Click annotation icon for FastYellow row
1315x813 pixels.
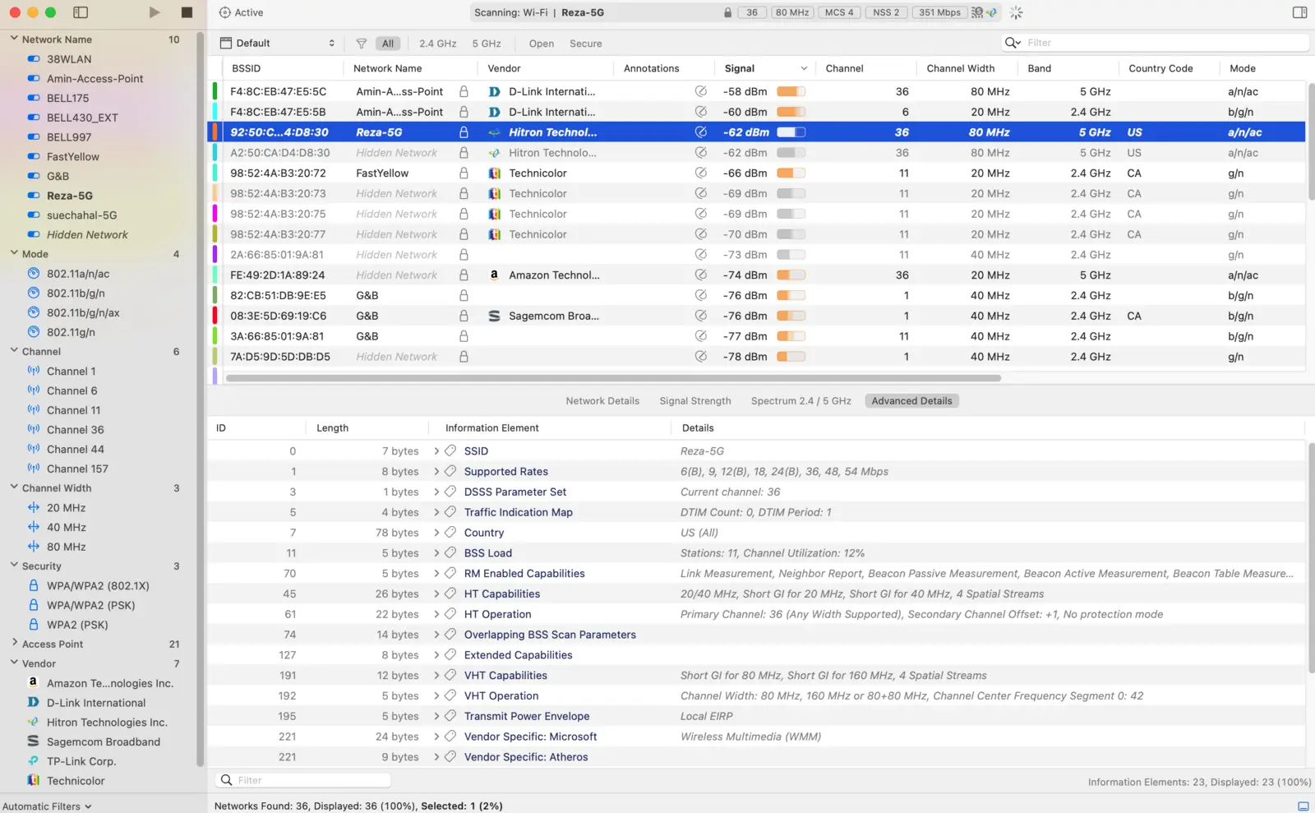[700, 173]
